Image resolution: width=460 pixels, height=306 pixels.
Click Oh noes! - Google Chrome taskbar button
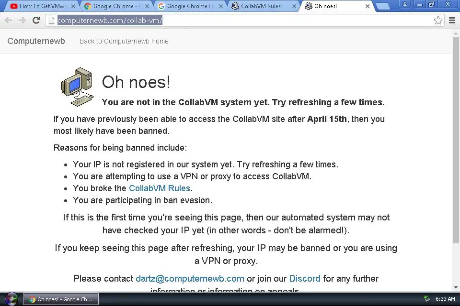(x=61, y=299)
